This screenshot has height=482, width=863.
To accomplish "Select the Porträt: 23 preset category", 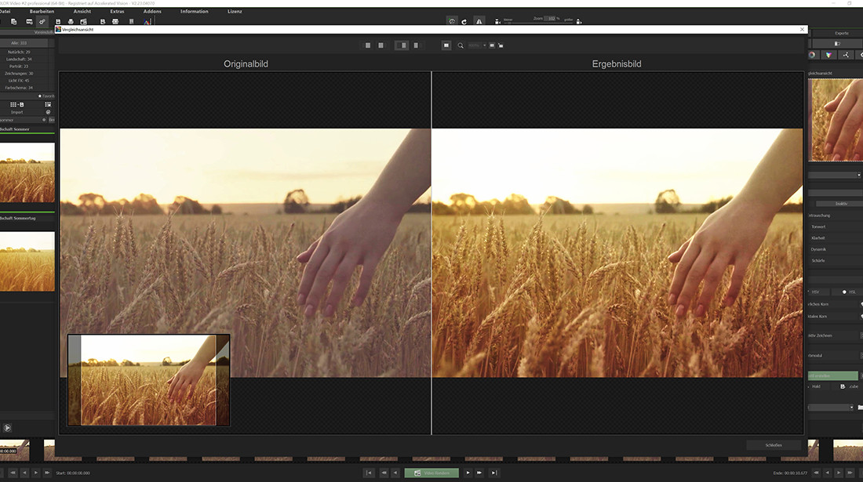I will point(18,67).
